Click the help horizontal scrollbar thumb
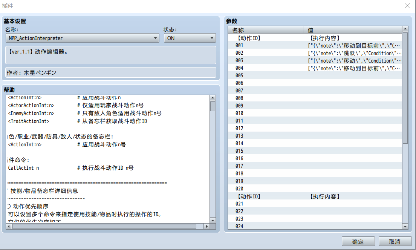Viewport: 416px width, 250px height. pos(104,226)
